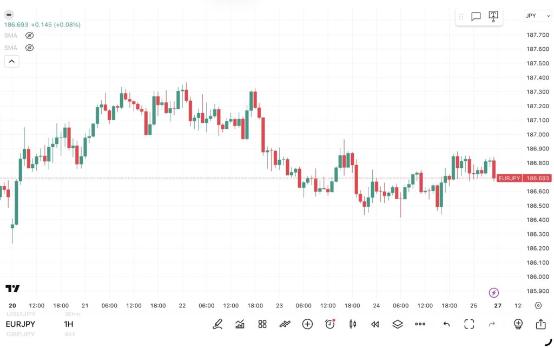
Task: Select the anchored text note tool
Action: click(x=493, y=16)
